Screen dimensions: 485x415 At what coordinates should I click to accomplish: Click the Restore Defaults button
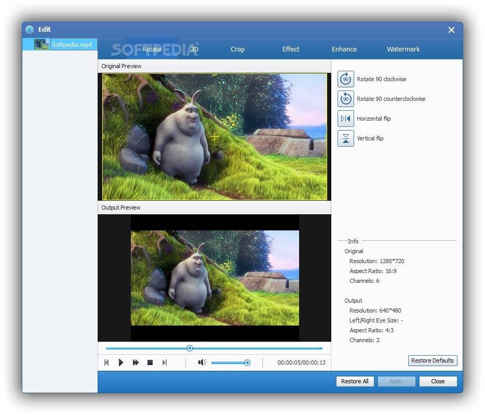click(x=433, y=360)
